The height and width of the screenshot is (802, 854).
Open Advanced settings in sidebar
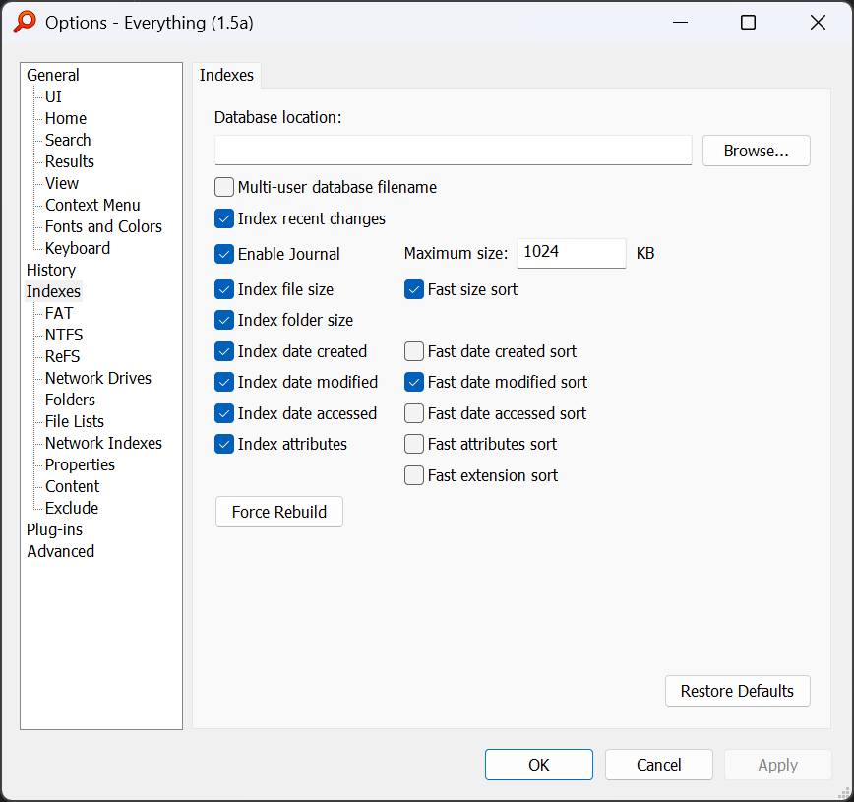click(x=61, y=551)
